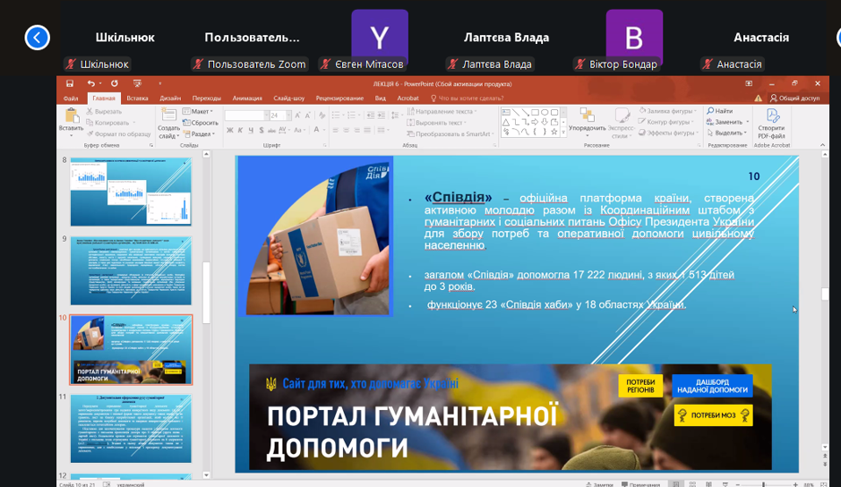Toggle italic (К) text formatting
The width and height of the screenshot is (841, 487).
pos(241,131)
